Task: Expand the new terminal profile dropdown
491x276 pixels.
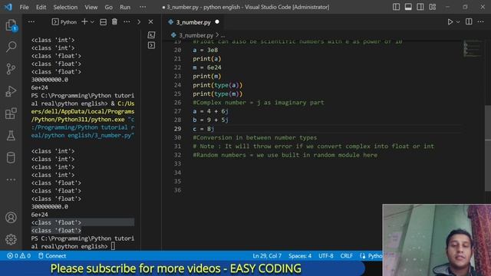Action: 92,22
